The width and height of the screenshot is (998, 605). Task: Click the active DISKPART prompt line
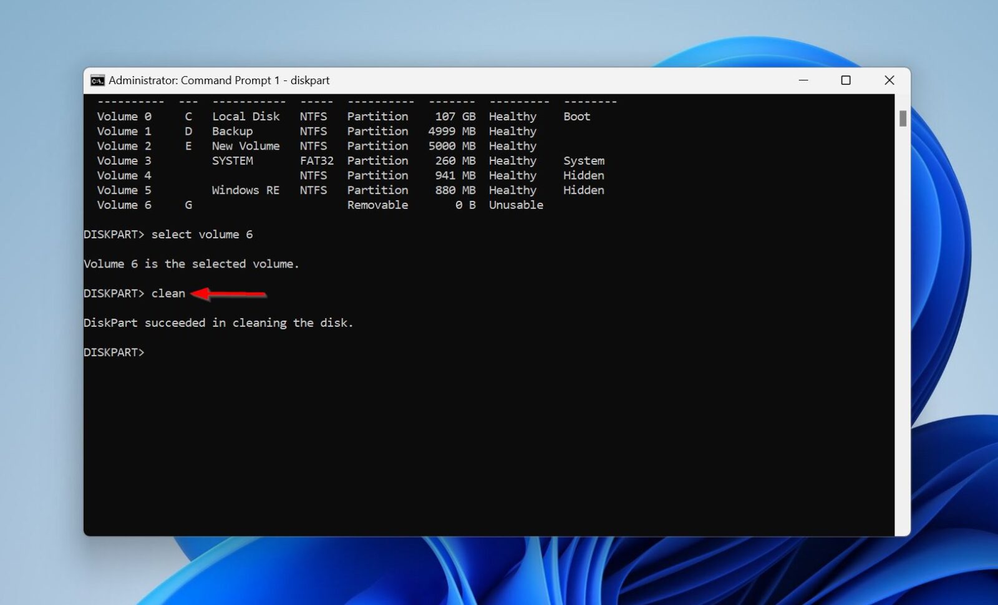[114, 352]
